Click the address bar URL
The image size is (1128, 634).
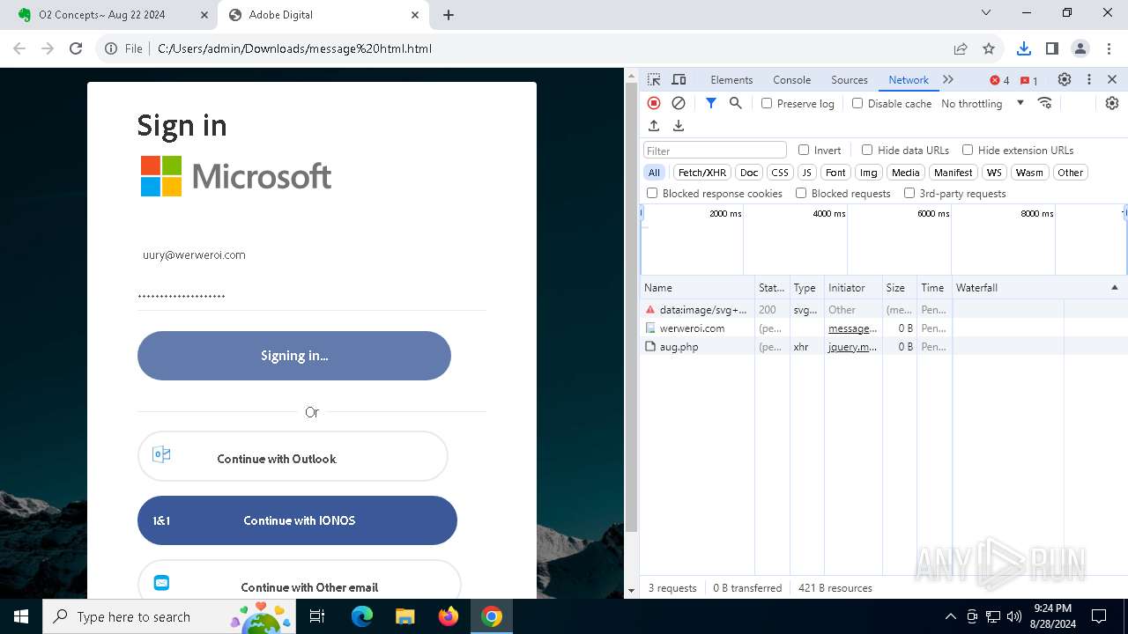pyautogui.click(x=294, y=48)
